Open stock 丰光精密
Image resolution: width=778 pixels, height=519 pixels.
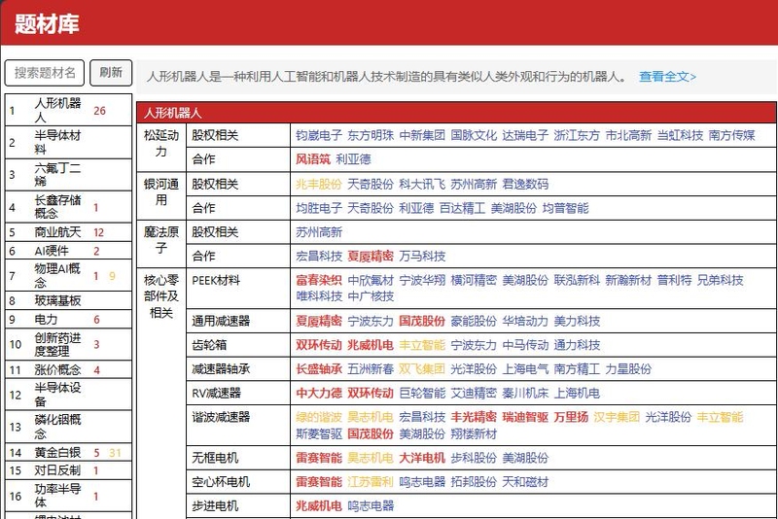click(x=474, y=417)
